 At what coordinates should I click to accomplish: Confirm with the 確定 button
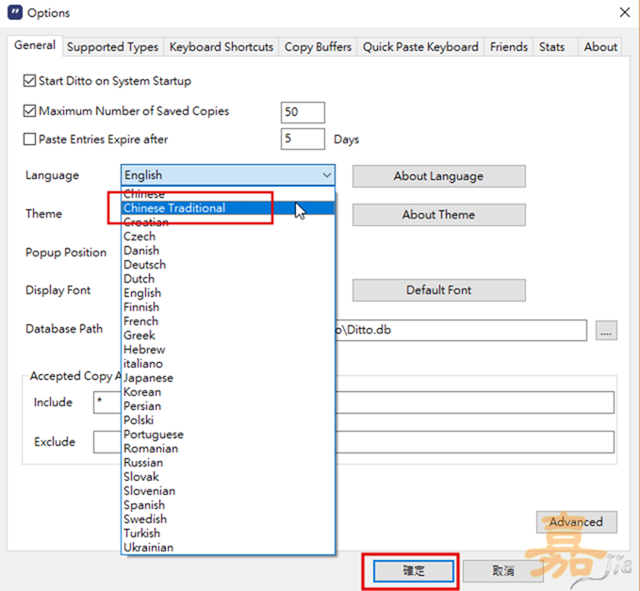tap(414, 570)
